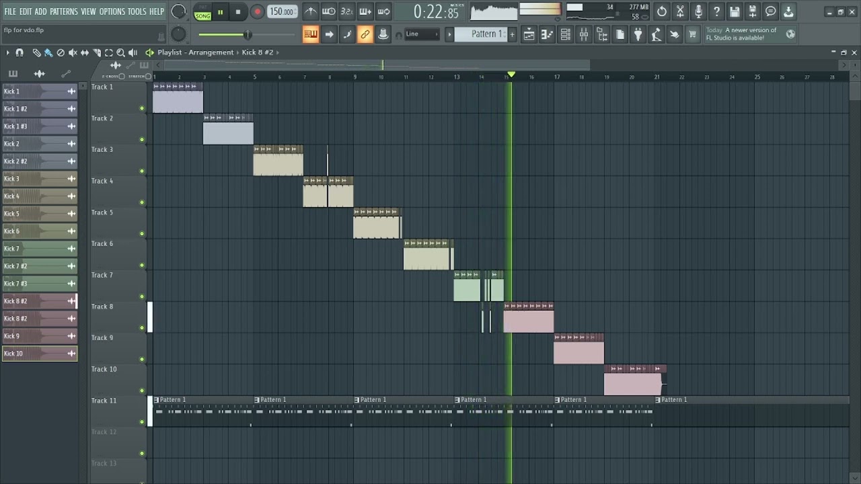Image resolution: width=861 pixels, height=484 pixels.
Task: Click the 150.000 tempo field
Action: point(282,11)
